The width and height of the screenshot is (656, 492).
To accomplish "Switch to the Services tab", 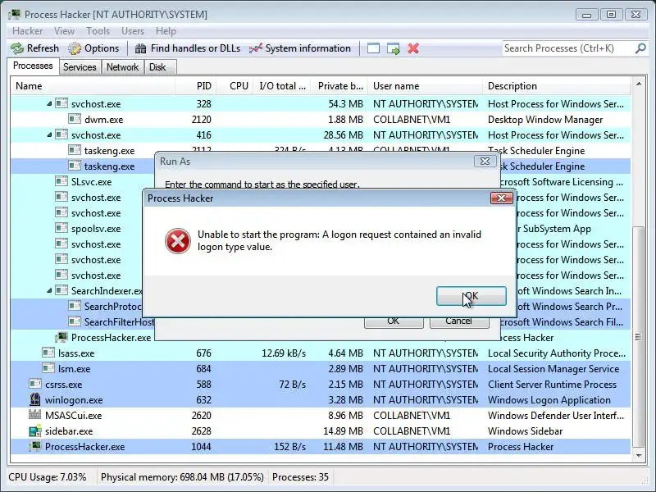I will pyautogui.click(x=80, y=67).
